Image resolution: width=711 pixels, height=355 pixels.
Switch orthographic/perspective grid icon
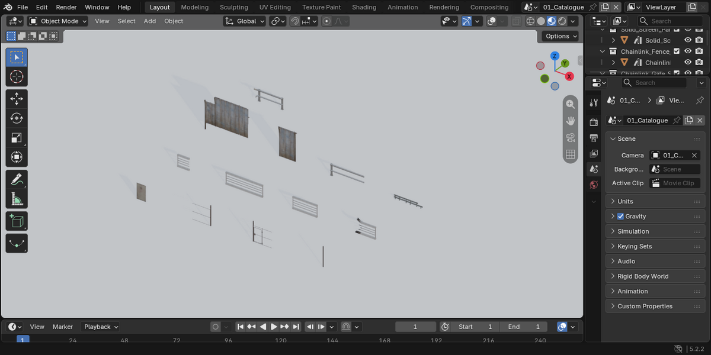(x=570, y=154)
